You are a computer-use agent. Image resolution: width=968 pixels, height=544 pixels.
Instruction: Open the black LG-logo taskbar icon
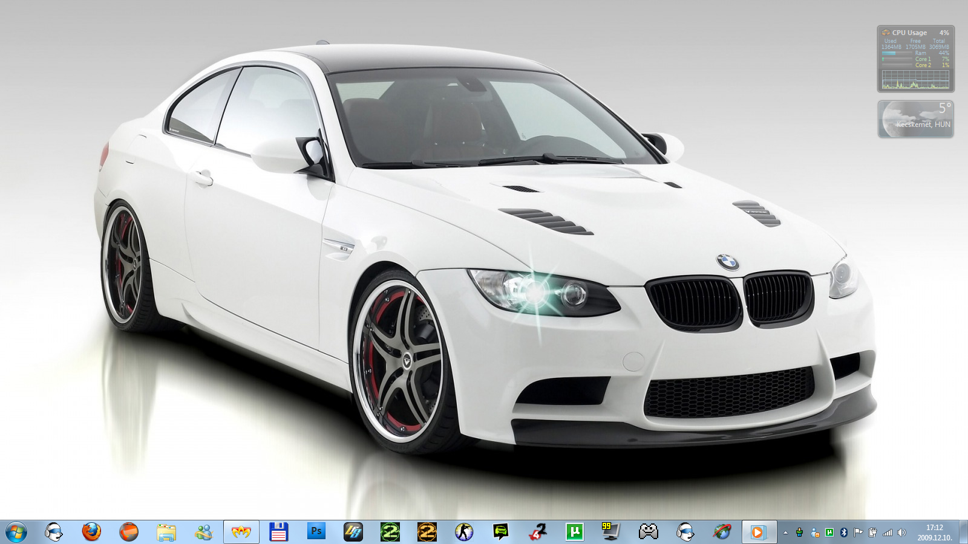point(353,532)
